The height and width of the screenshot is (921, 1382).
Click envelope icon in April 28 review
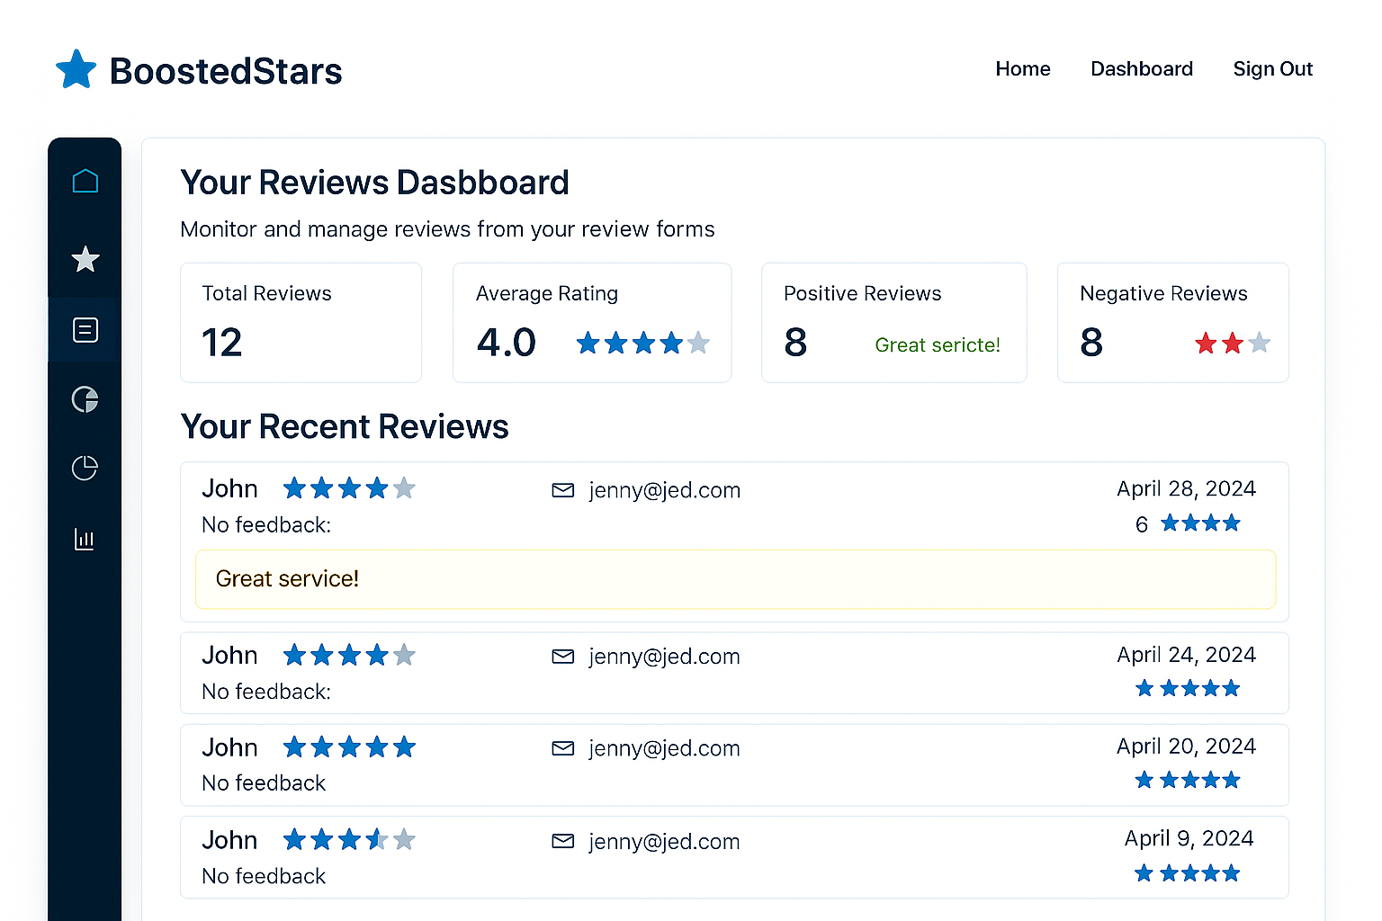(562, 490)
